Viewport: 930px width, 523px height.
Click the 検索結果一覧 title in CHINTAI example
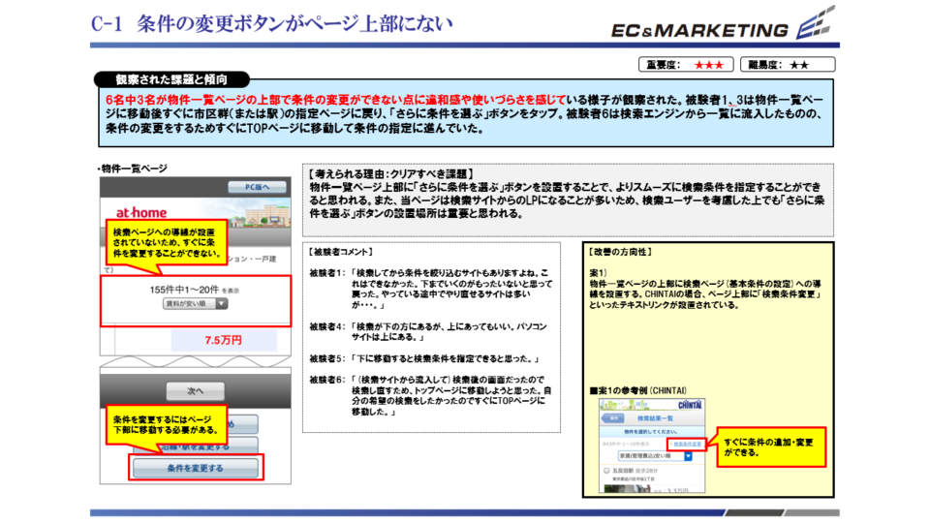pos(655,418)
